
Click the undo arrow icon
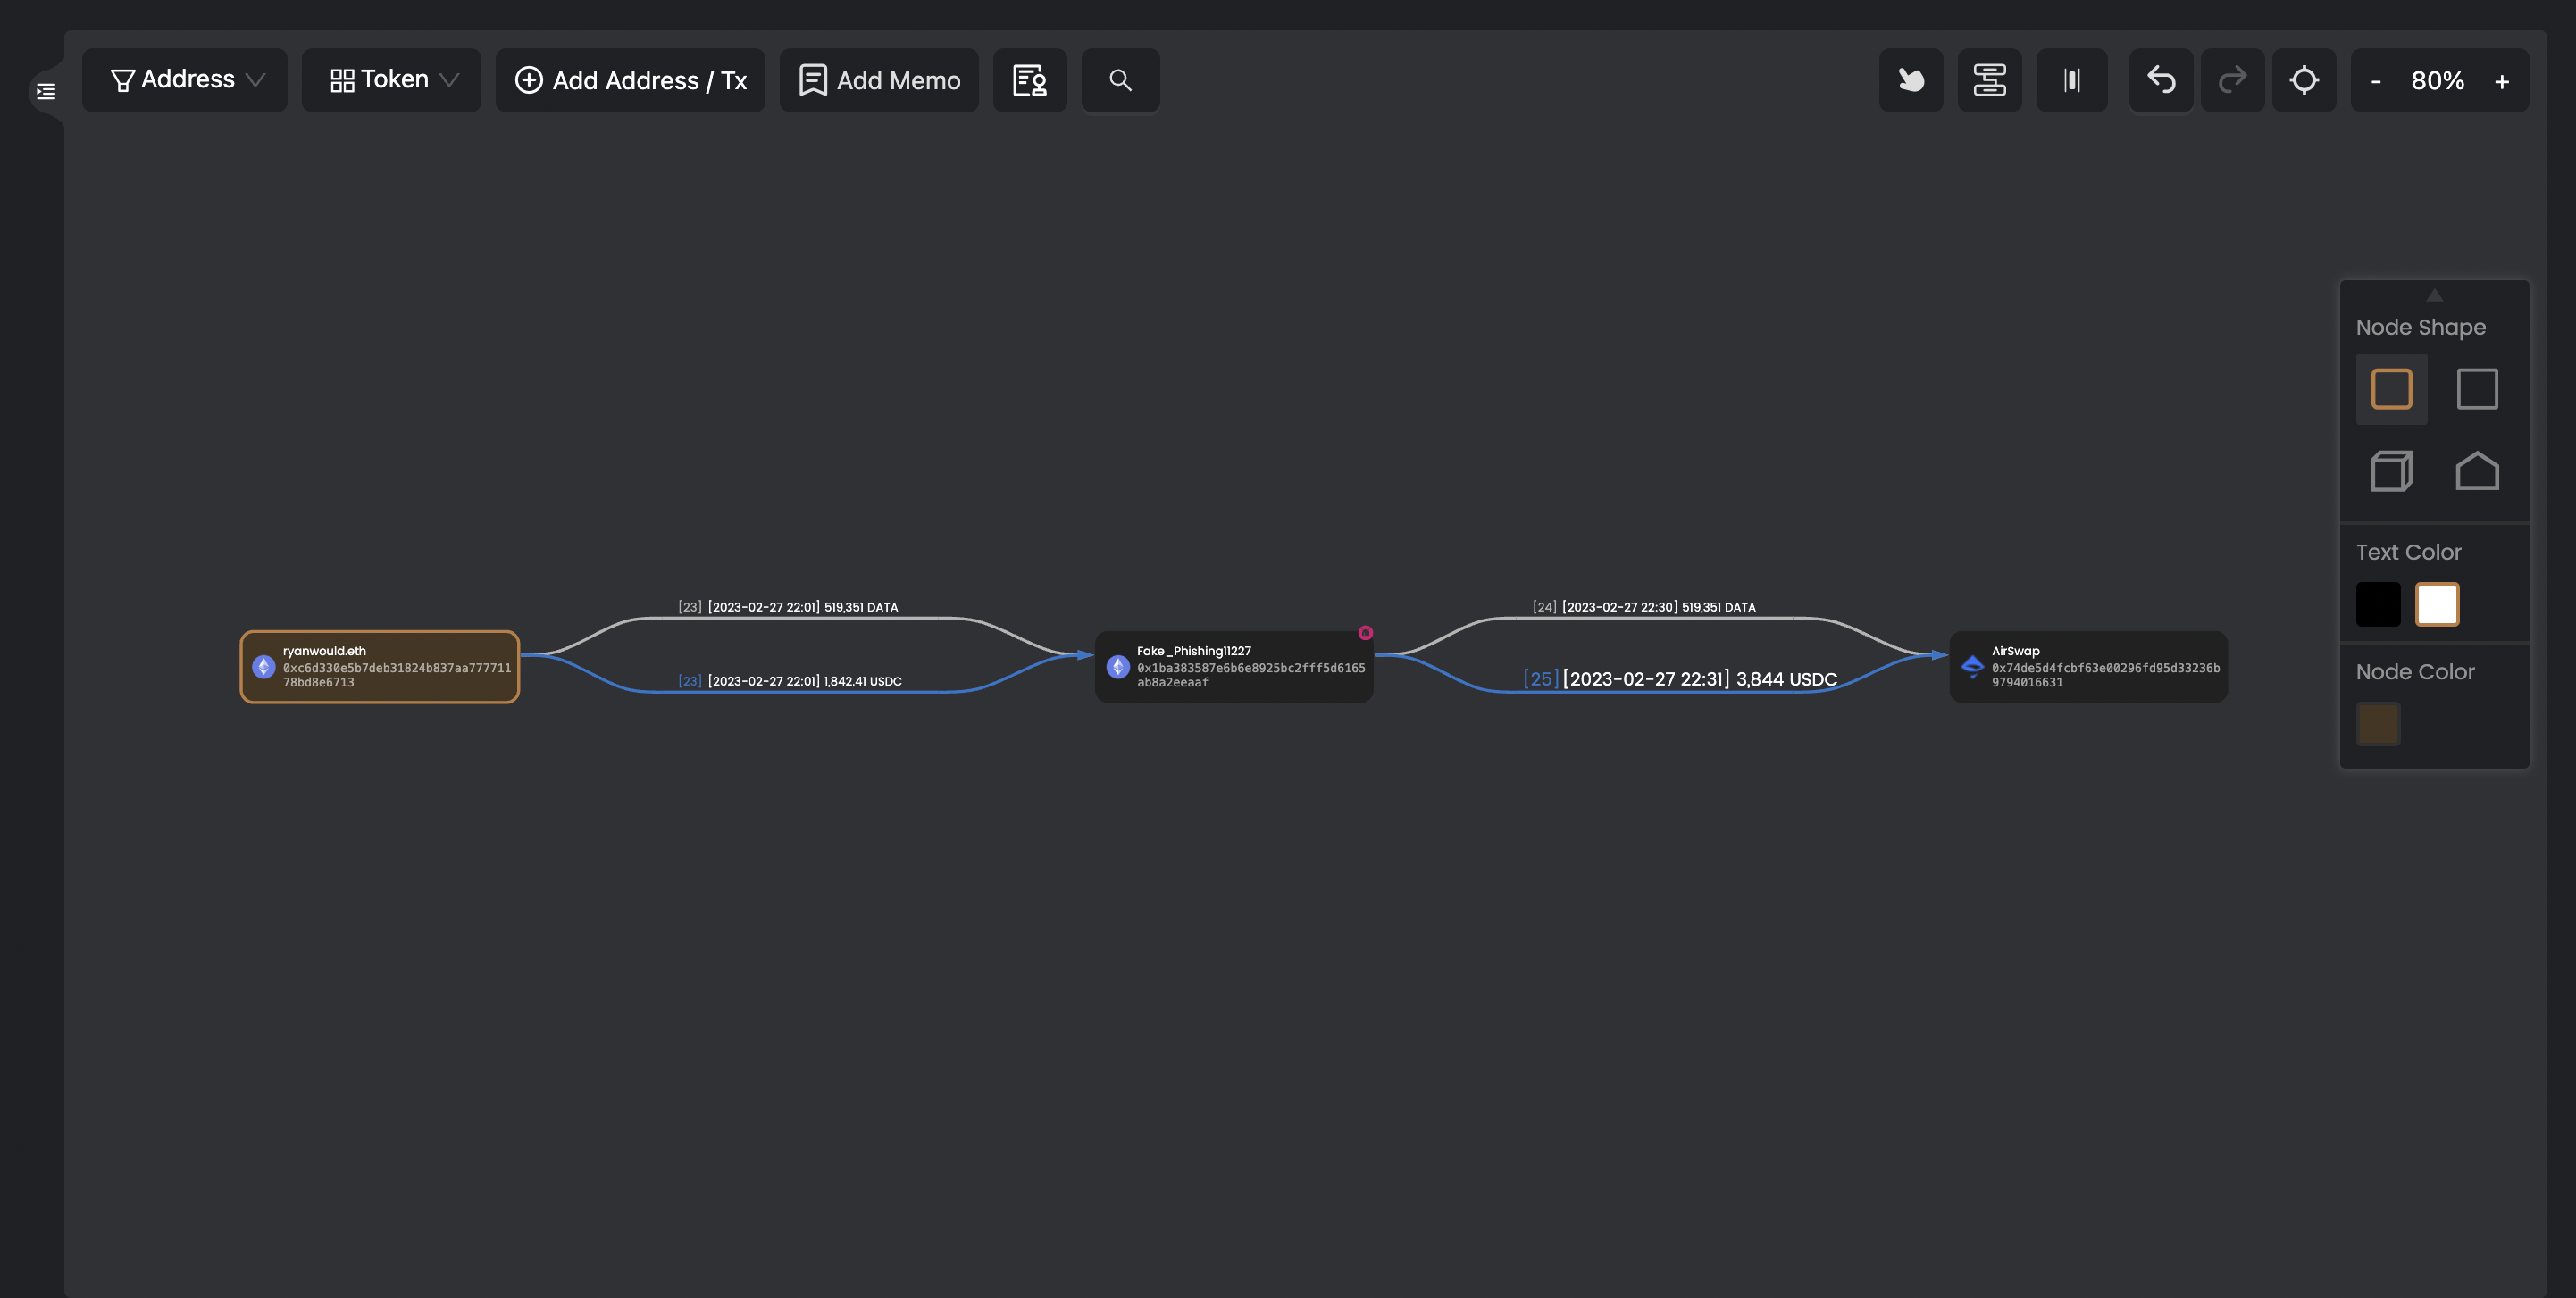click(2160, 80)
